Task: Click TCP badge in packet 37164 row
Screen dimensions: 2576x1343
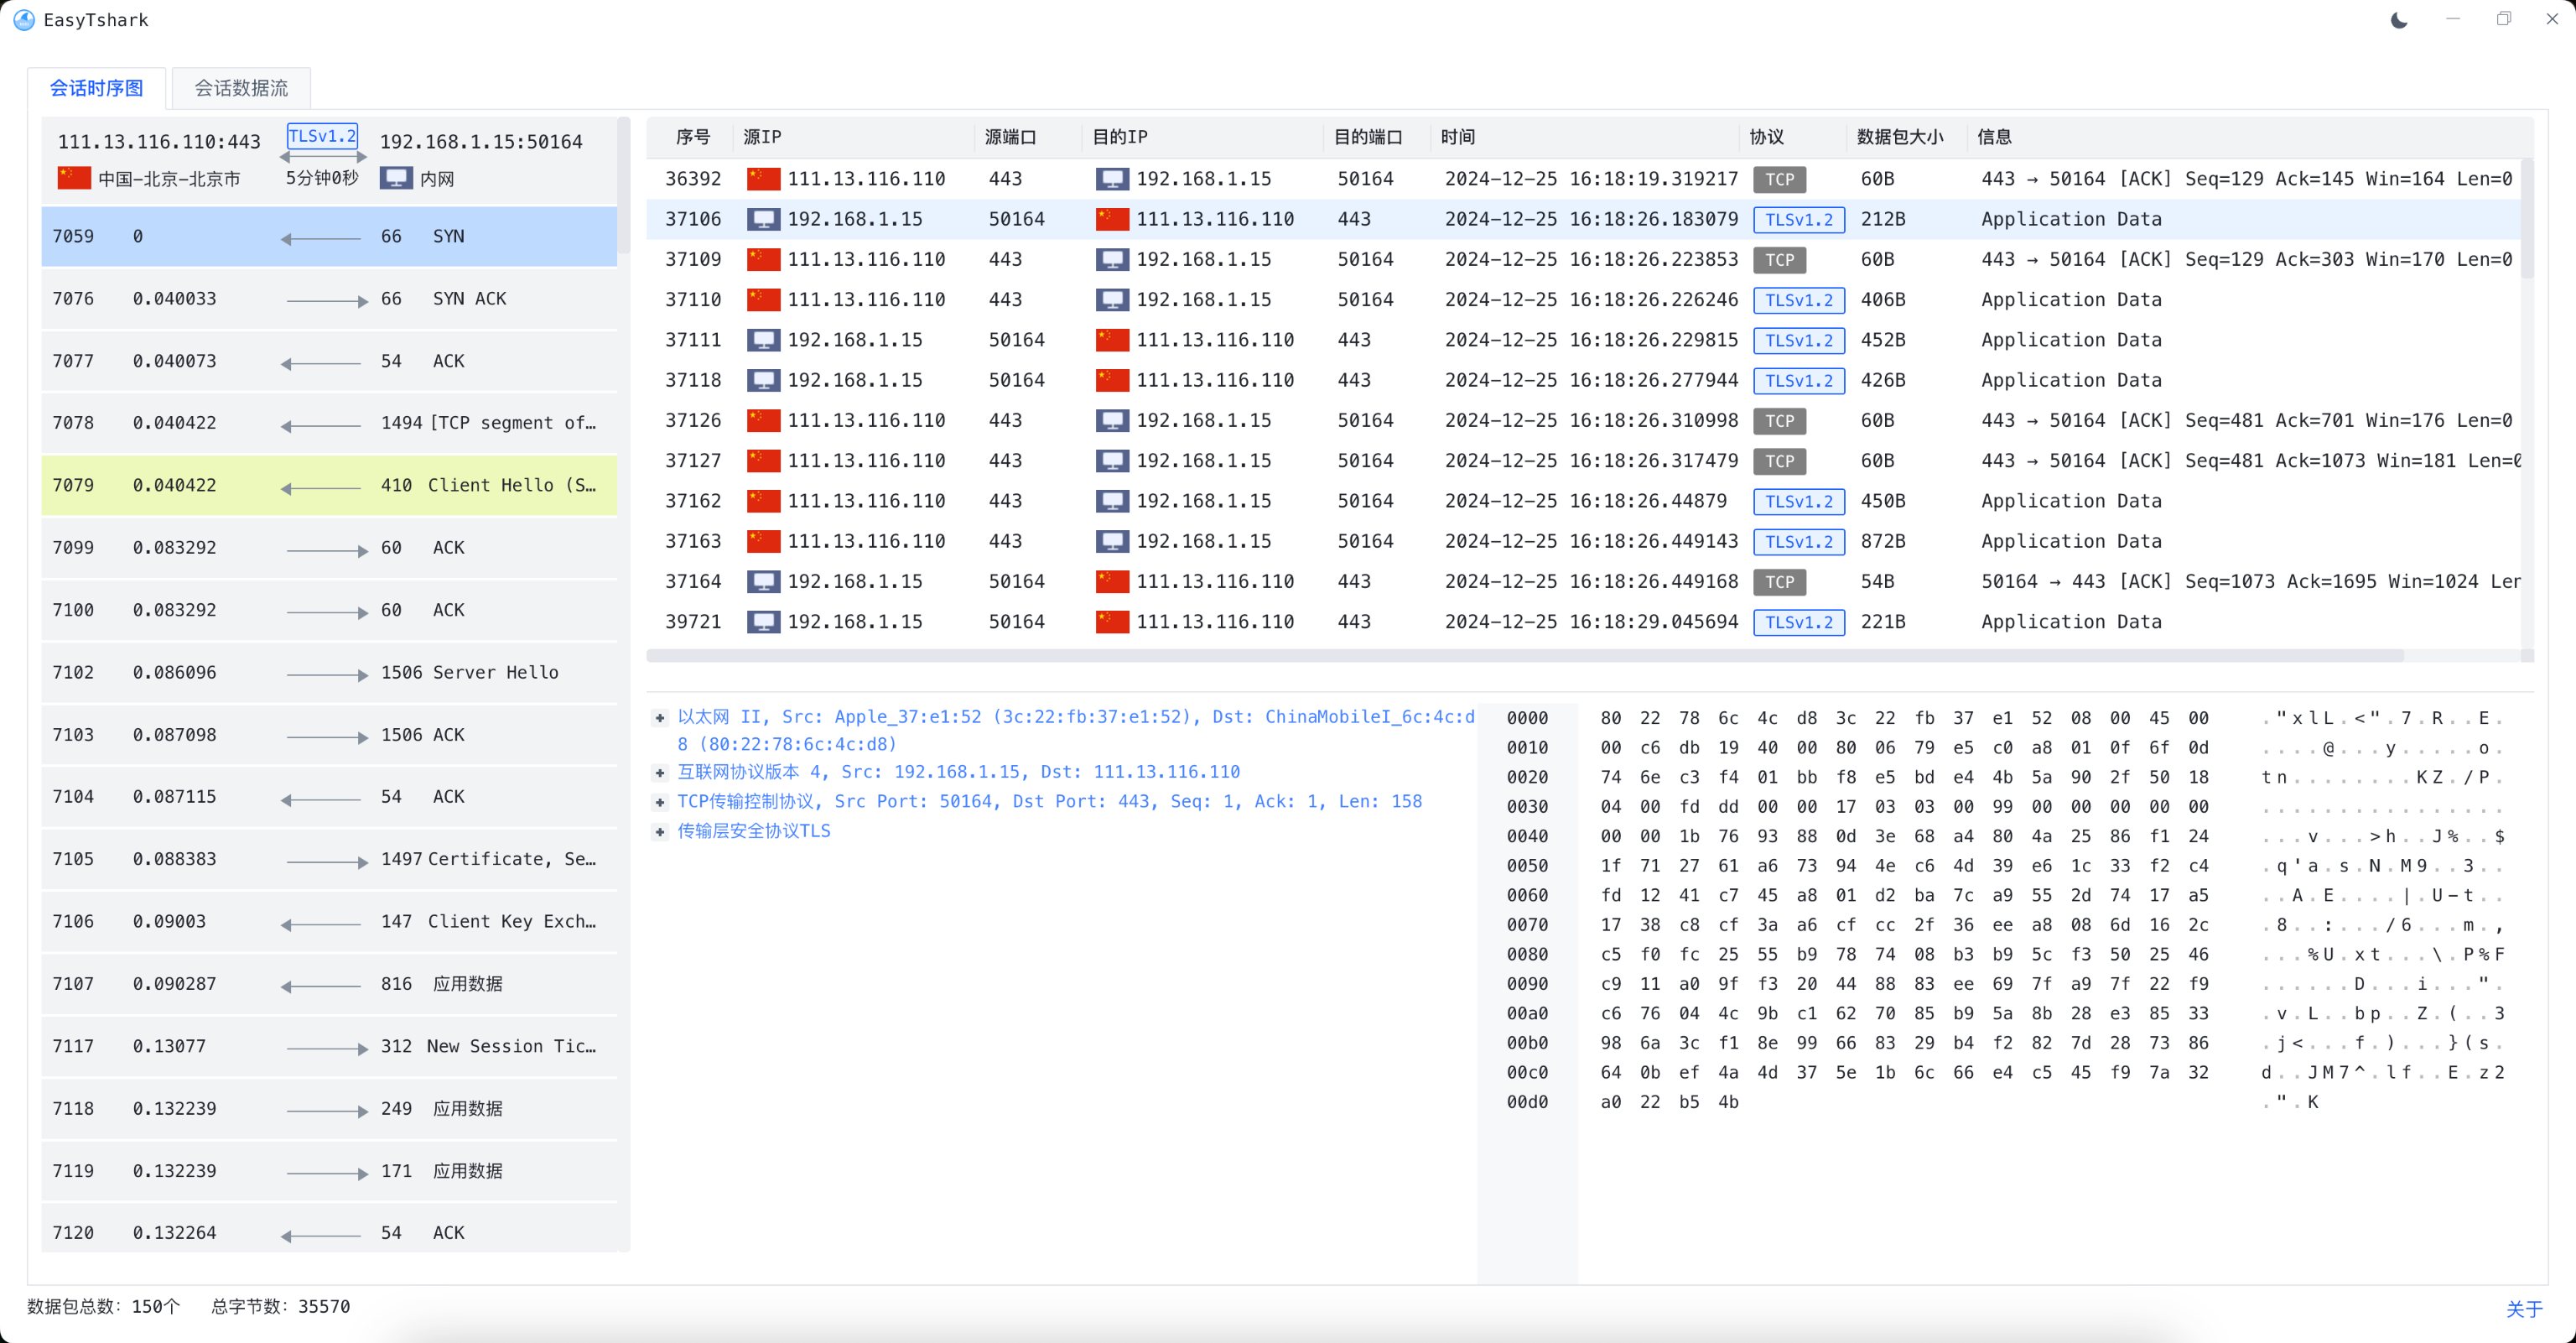Action: click(x=1779, y=582)
